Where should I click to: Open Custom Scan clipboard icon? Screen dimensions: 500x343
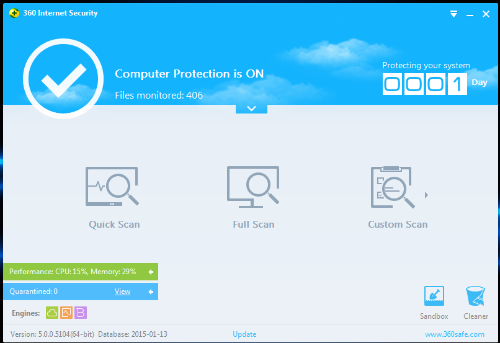(x=393, y=187)
